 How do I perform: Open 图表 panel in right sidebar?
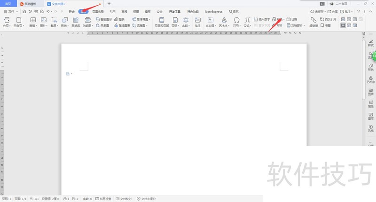(x=370, y=90)
